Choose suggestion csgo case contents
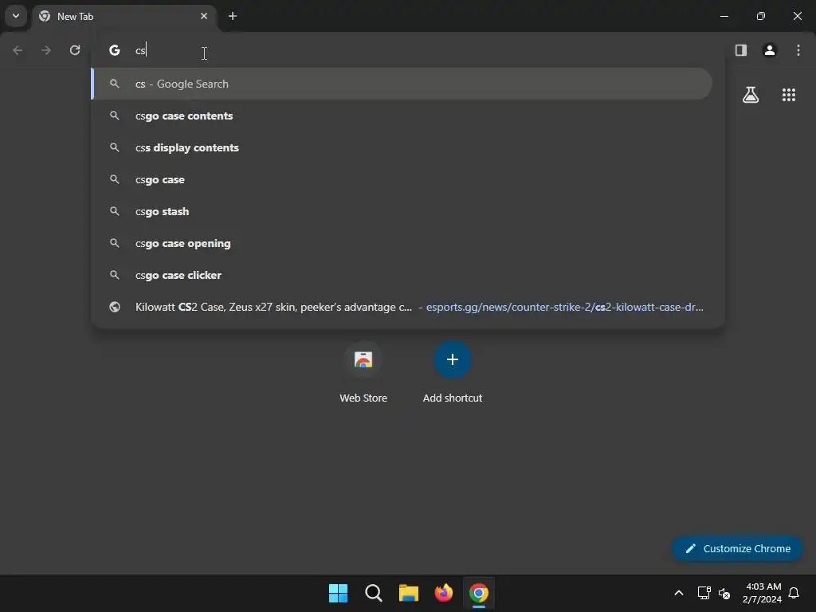This screenshot has height=612, width=816. click(402, 116)
